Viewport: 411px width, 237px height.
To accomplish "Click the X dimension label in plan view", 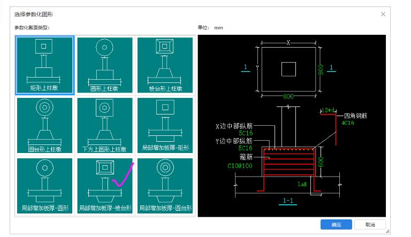I will coord(288,42).
